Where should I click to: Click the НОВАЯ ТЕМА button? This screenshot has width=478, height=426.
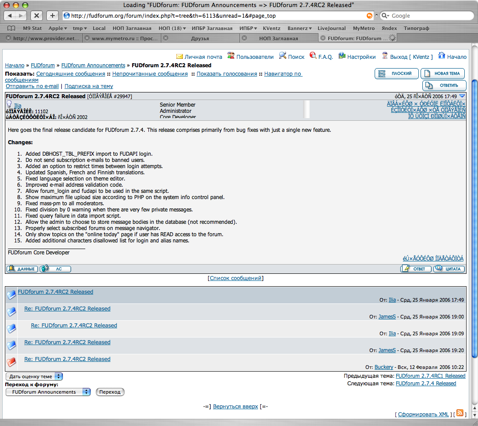click(443, 73)
